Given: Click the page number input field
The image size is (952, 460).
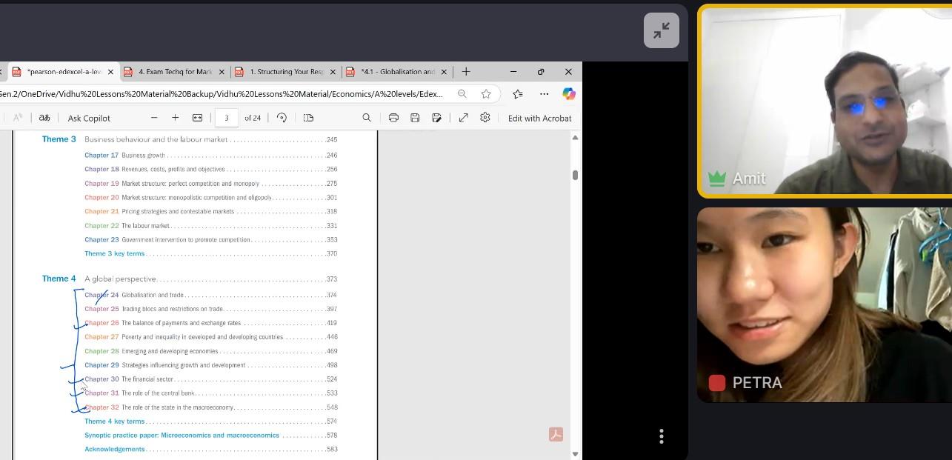Looking at the screenshot, I should [227, 118].
